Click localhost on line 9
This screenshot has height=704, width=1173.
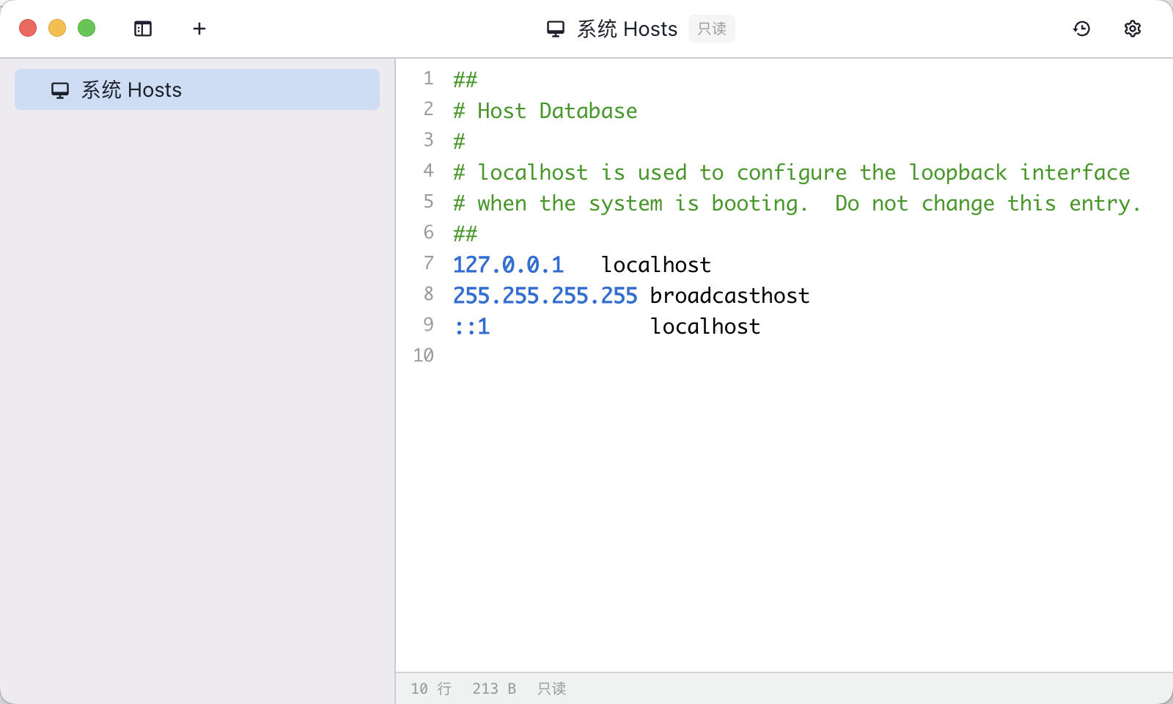click(x=705, y=326)
